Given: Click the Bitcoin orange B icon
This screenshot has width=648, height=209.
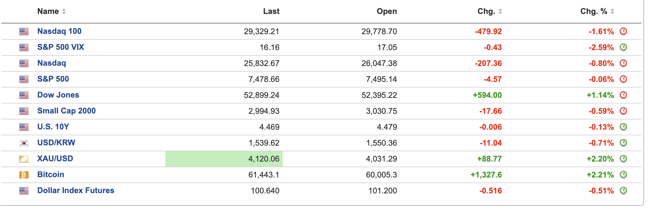Looking at the screenshot, I should pos(24,175).
